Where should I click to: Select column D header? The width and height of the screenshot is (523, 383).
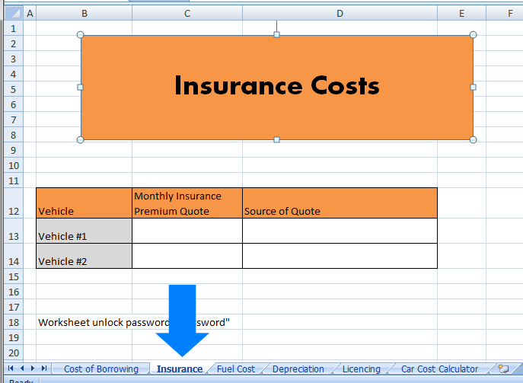tap(340, 14)
